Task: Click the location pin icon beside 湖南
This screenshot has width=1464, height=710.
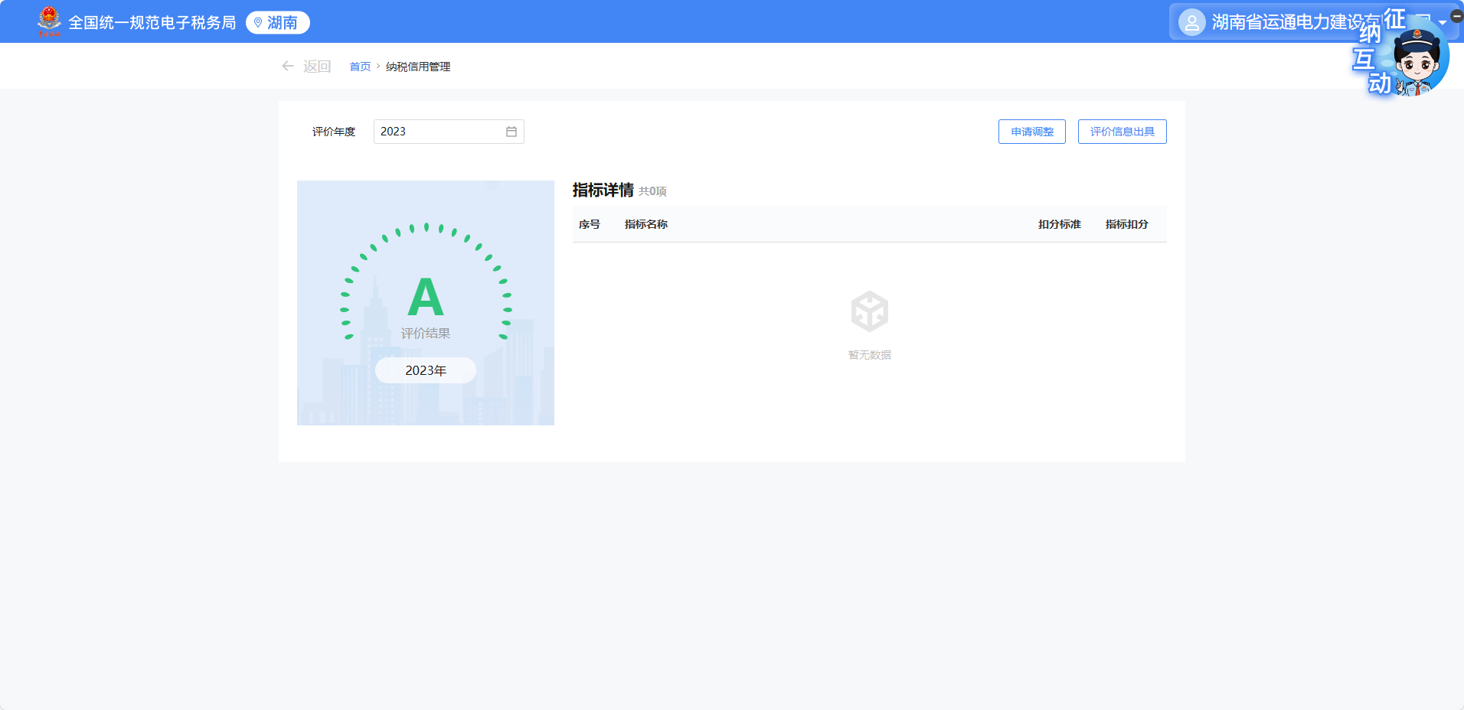Action: click(x=258, y=23)
